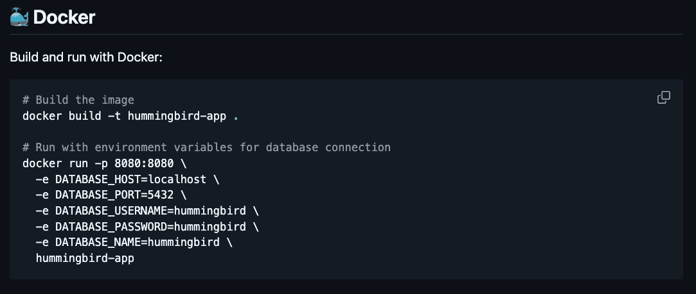Click the DATABASE_PASSWORD=hummingbird line

click(147, 227)
